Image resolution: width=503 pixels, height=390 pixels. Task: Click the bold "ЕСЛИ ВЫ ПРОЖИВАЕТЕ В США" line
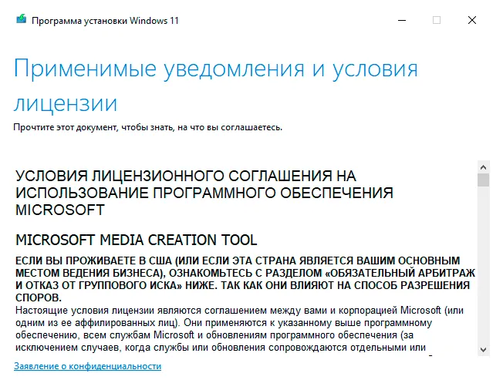click(238, 261)
